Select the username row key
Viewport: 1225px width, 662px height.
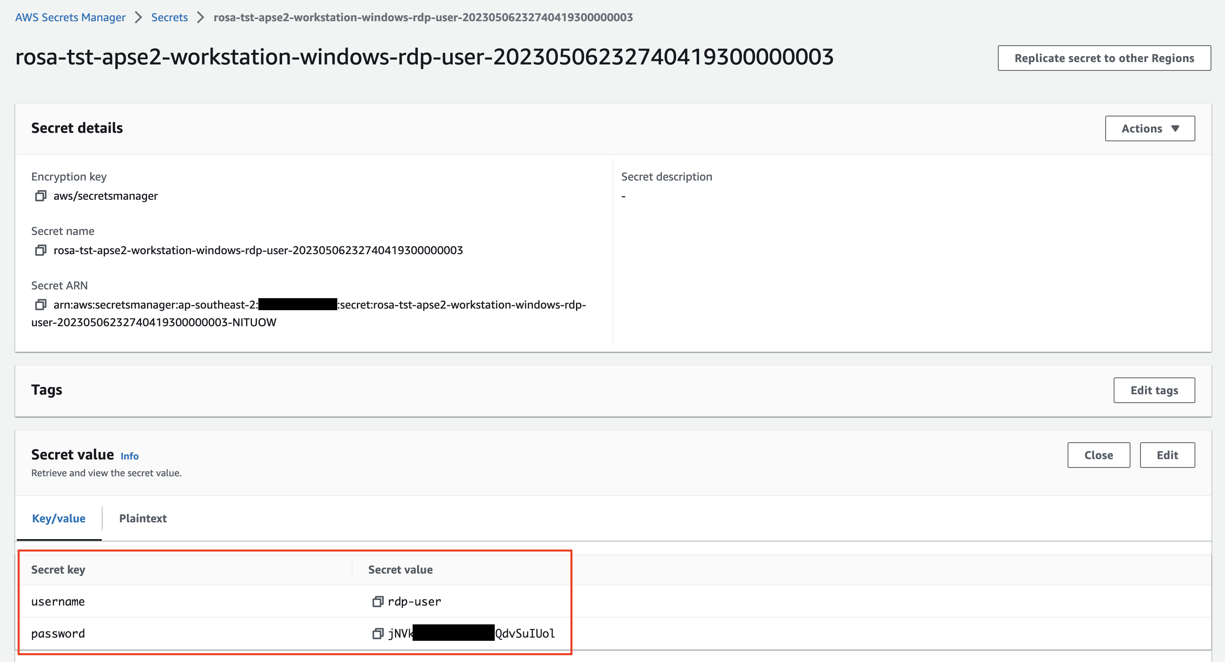[x=58, y=602]
